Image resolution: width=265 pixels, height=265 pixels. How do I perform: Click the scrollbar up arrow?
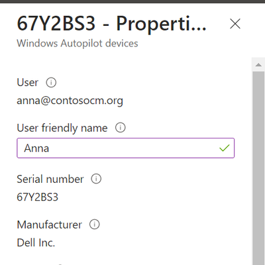click(258, 65)
